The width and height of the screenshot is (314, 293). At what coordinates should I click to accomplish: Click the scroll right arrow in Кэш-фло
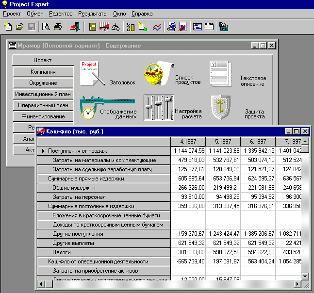pos(297,284)
